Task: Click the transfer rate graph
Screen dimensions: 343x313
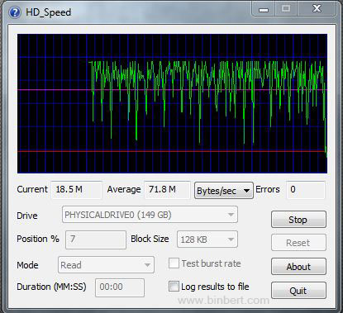Action: coord(173,103)
